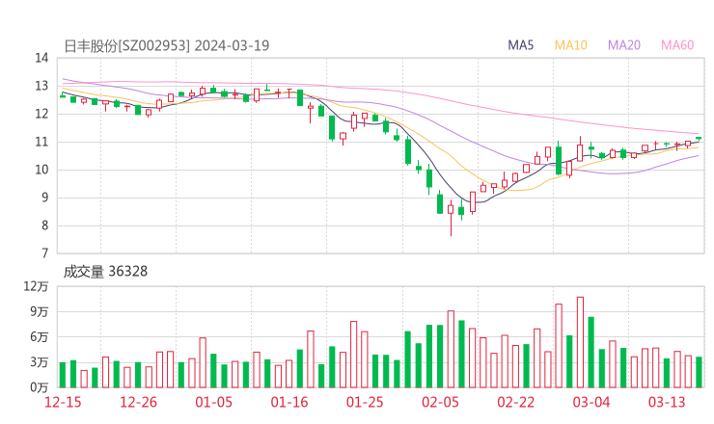The width and height of the screenshot is (714, 424).
Task: Click the 12-15 date axis label
Action: point(63,402)
